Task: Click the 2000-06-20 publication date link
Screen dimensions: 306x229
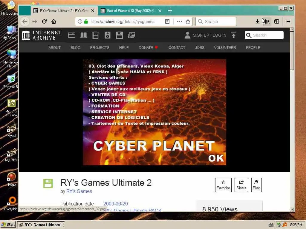Action: coord(116,204)
